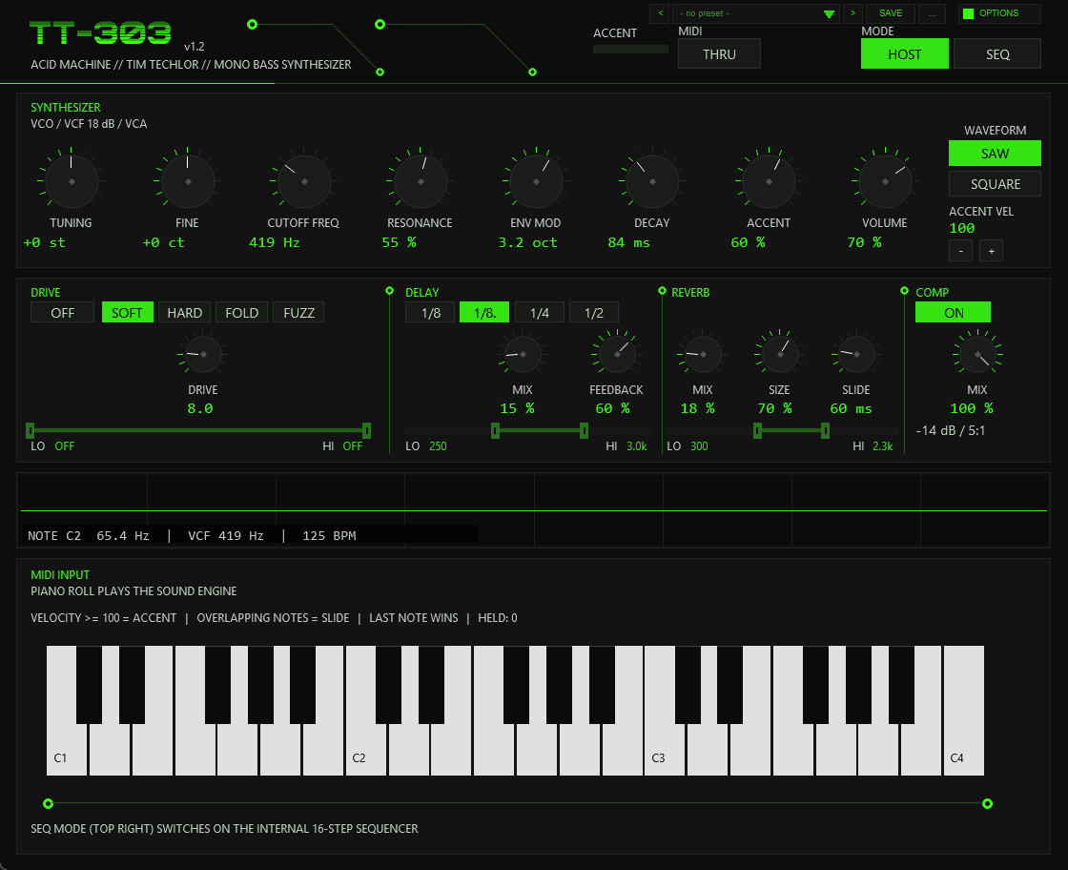Switch mode to SEQ

[x=997, y=53]
